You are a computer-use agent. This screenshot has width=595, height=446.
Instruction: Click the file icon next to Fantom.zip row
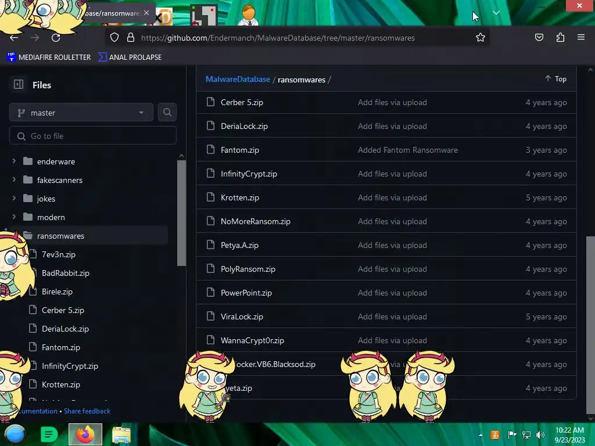[x=210, y=149]
